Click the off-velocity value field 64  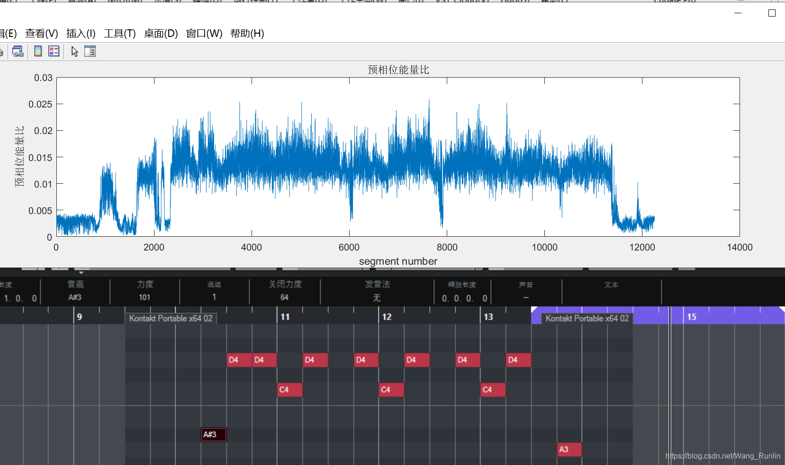tap(284, 297)
